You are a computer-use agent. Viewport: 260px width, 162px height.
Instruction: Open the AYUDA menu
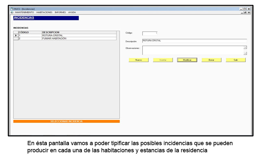click(x=72, y=12)
